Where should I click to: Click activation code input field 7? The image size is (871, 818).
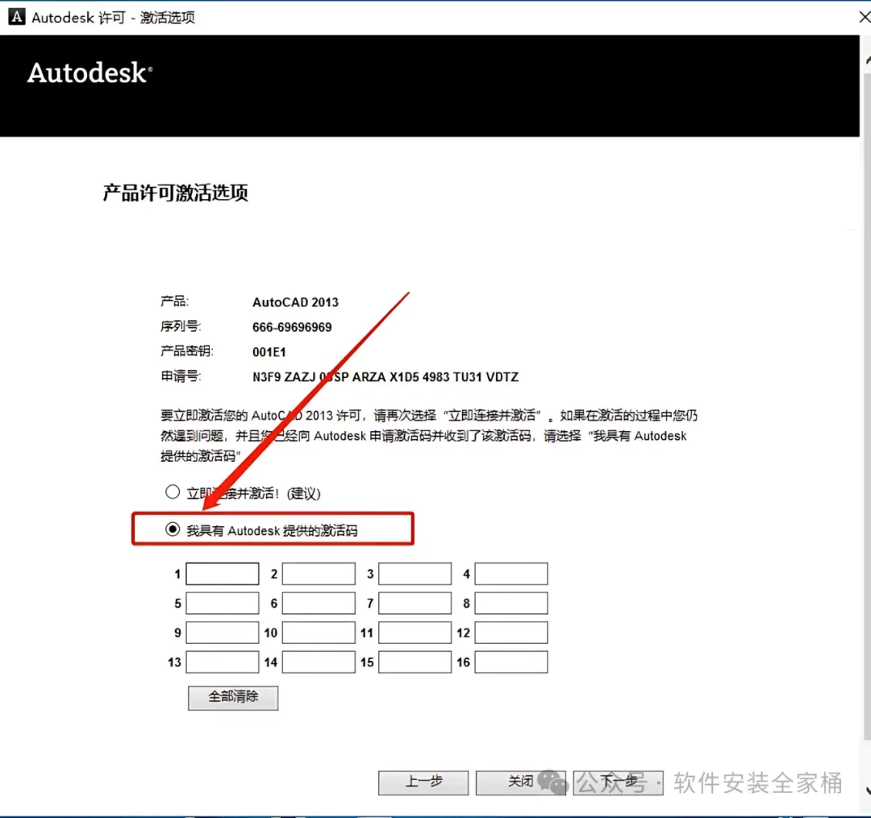pyautogui.click(x=415, y=604)
